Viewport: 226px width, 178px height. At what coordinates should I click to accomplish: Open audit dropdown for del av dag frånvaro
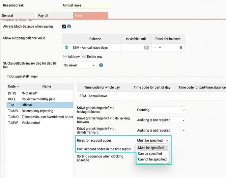tap(161, 120)
